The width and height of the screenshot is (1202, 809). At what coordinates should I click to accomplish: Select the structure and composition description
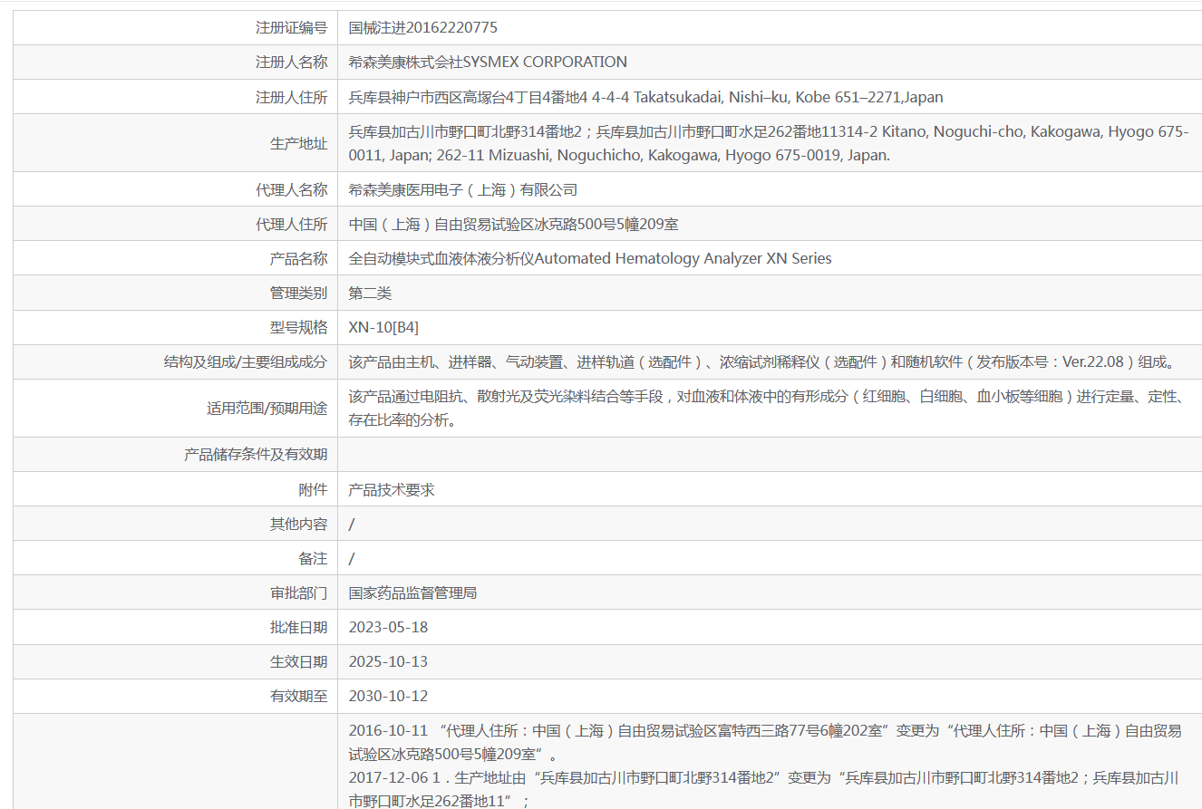coord(763,362)
